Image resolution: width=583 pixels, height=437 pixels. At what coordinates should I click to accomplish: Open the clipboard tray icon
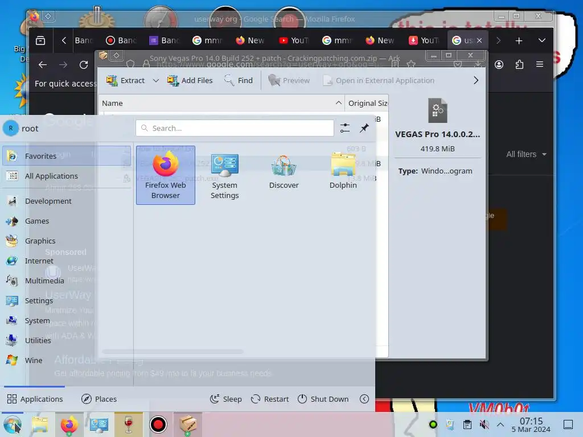coord(467,424)
